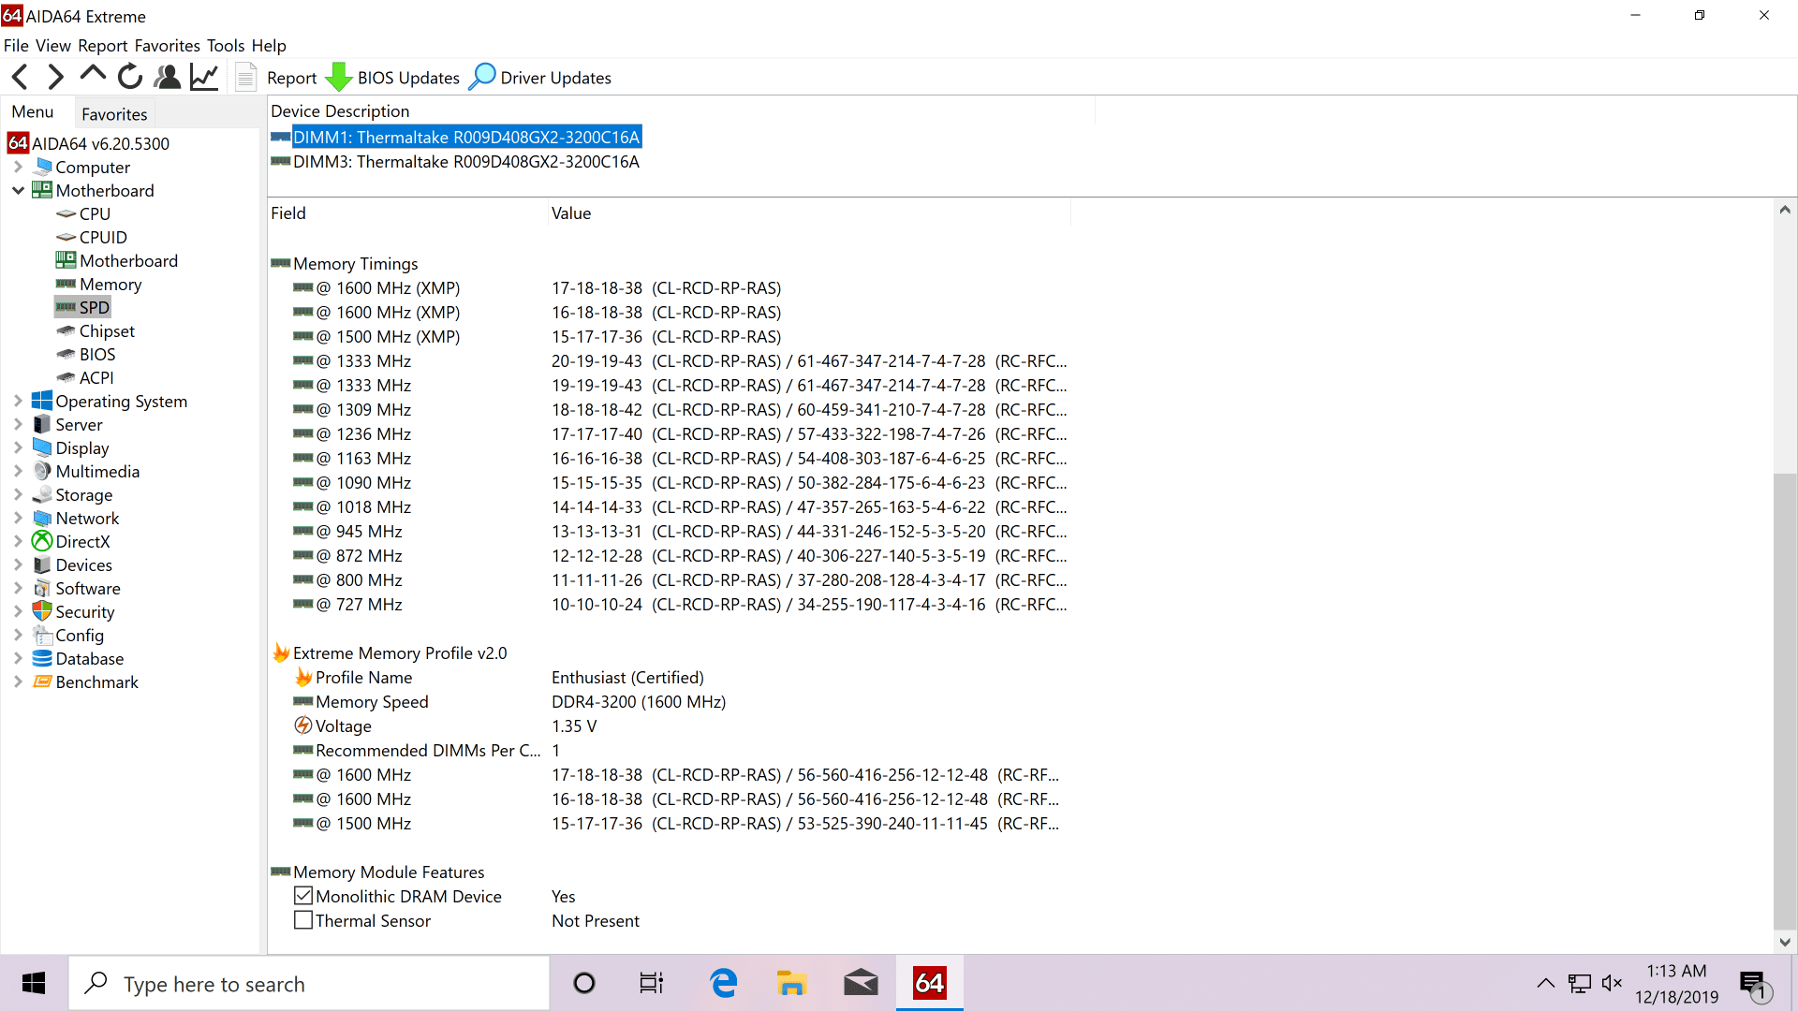Expand the Operating System tree node
The width and height of the screenshot is (1798, 1011).
pyautogui.click(x=18, y=401)
